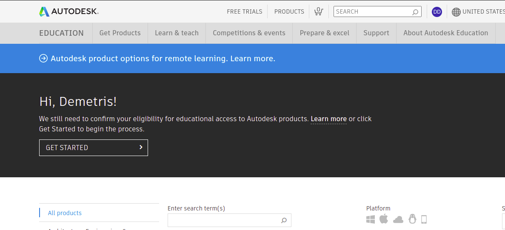Filter by Apple Mac platform icon
This screenshot has height=230, width=505.
[384, 219]
